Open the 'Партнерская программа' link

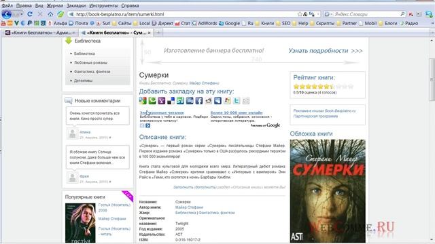315,116
